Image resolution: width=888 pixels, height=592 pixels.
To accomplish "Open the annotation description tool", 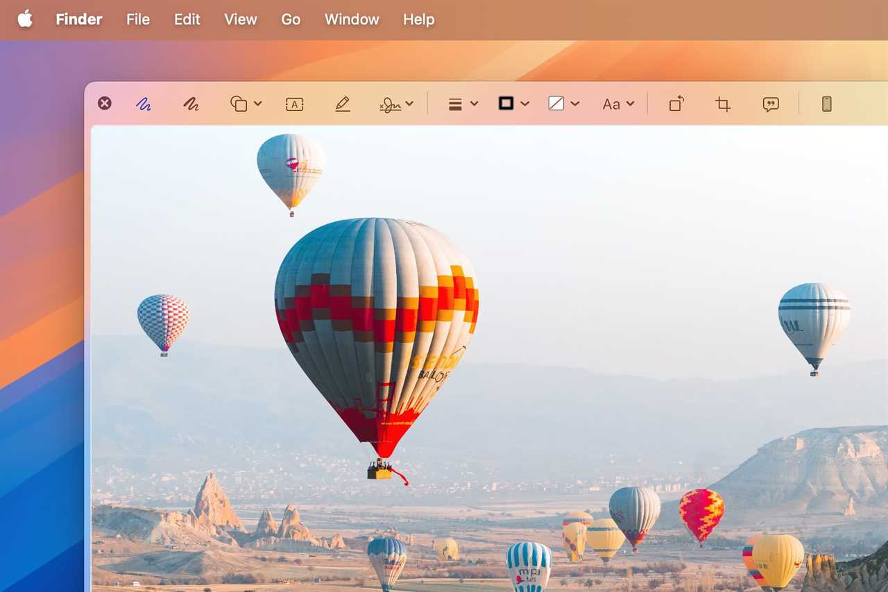I will click(771, 103).
